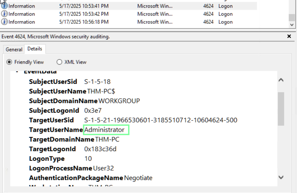Click the Information icon of the 10:53:42 PM event

click(4, 14)
